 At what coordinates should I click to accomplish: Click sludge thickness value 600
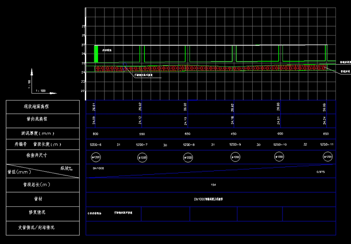[x=280, y=134]
